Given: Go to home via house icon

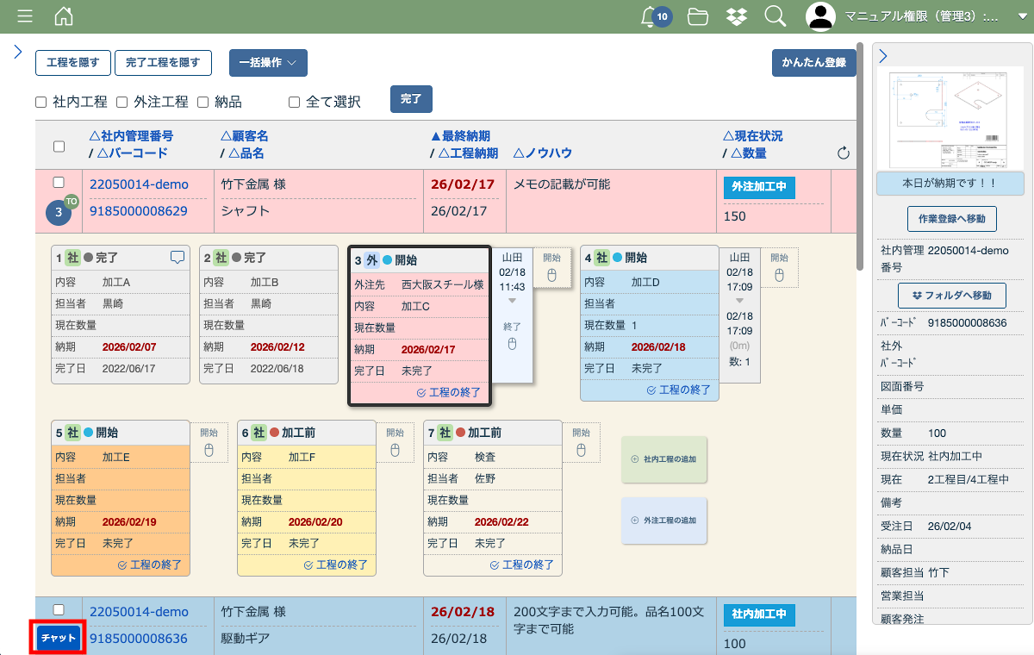Looking at the screenshot, I should (x=64, y=16).
